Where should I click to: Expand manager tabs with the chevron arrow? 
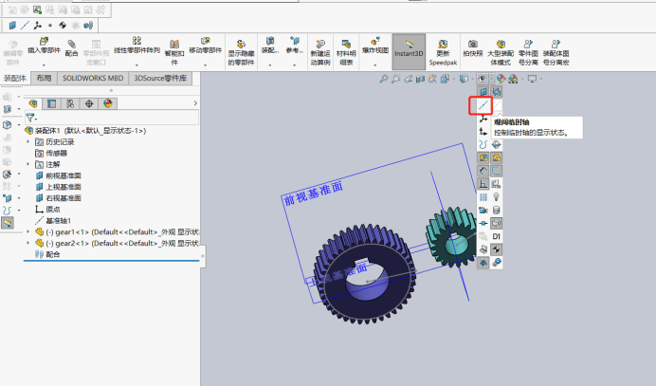[195, 103]
